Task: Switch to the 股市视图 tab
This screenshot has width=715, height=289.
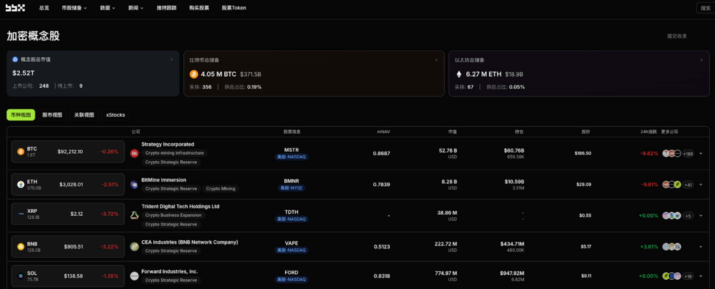Action: [x=52, y=115]
